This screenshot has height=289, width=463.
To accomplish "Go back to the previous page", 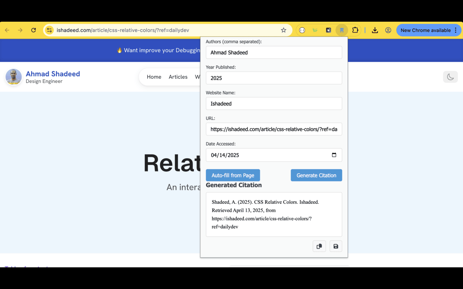I will 7,30.
